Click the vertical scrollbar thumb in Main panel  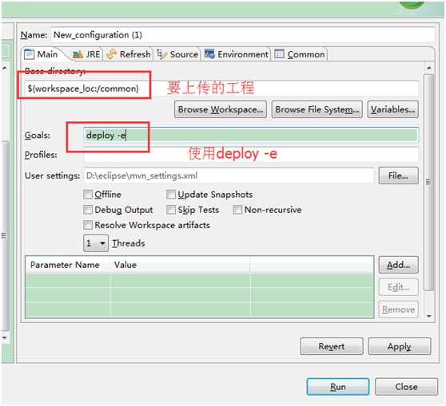click(428, 183)
